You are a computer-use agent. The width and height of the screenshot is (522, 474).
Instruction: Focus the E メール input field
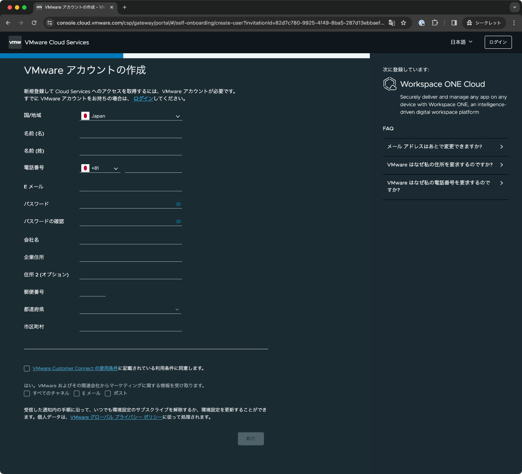pos(131,187)
